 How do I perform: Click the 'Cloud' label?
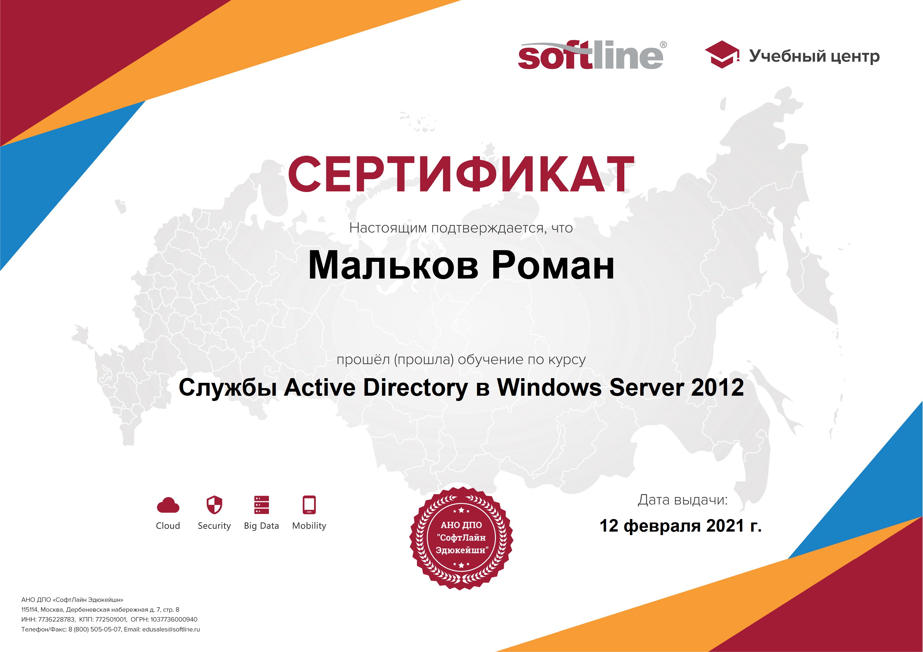pyautogui.click(x=168, y=526)
